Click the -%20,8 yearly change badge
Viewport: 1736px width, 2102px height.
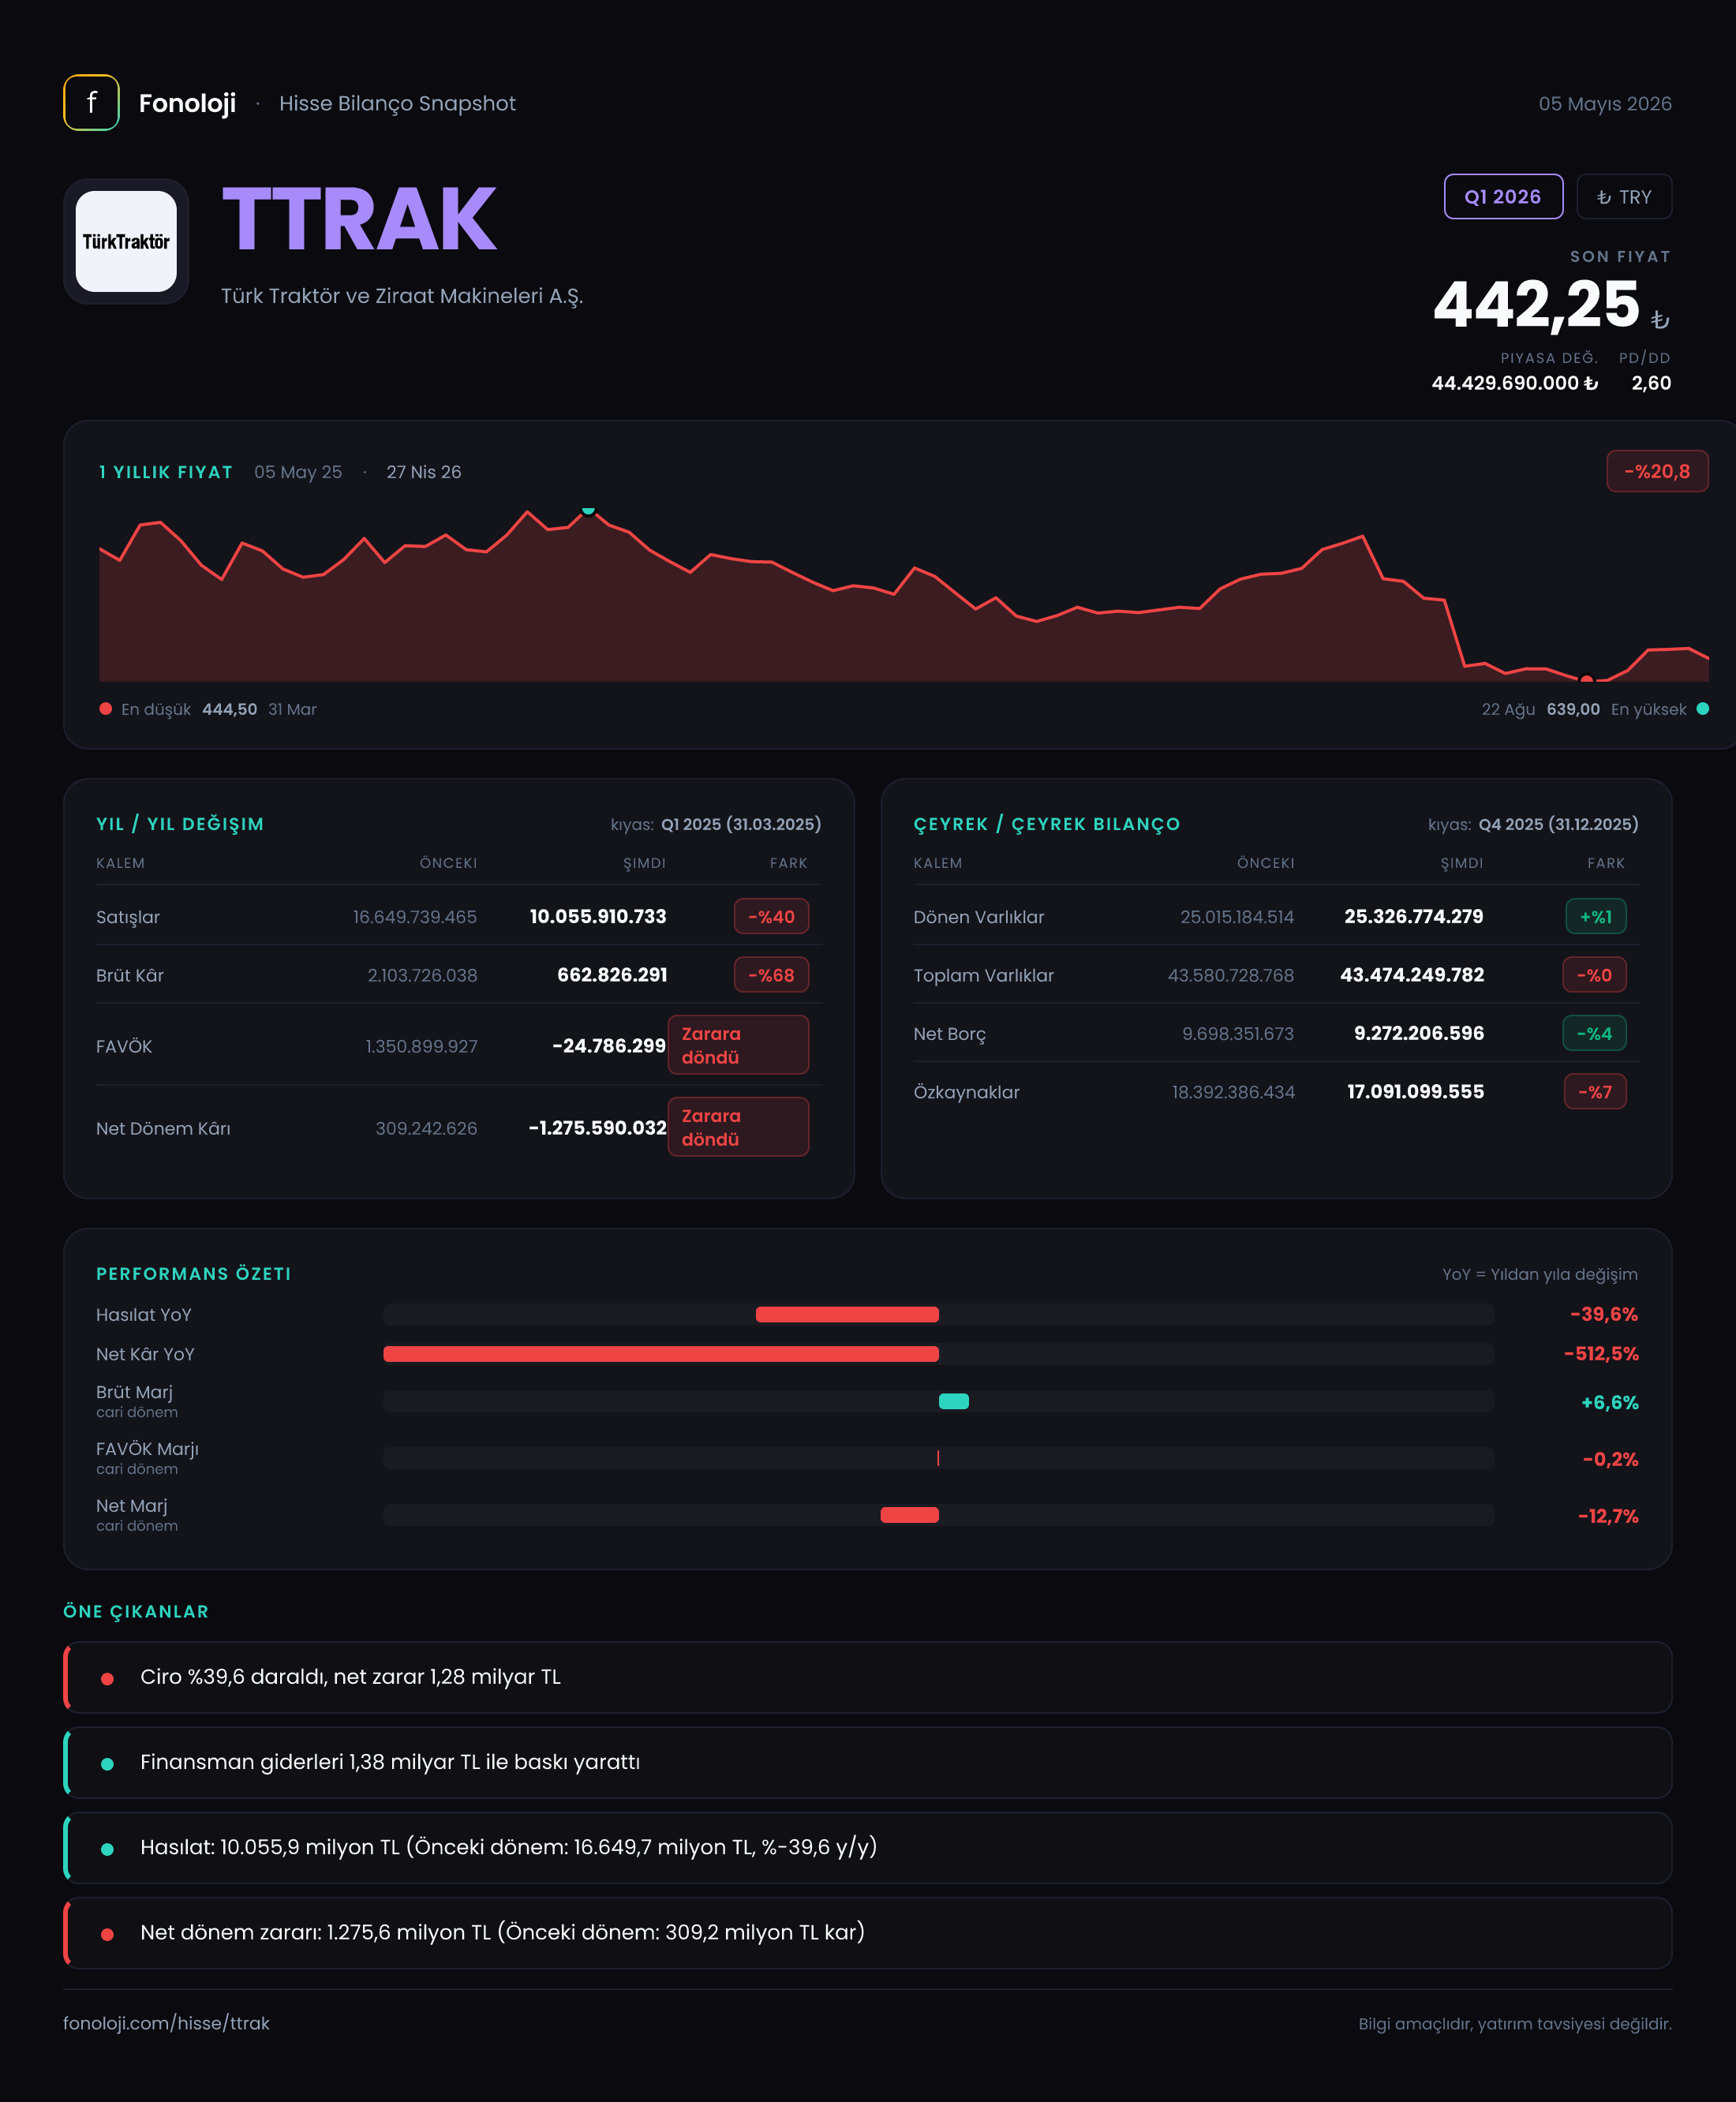1657,471
